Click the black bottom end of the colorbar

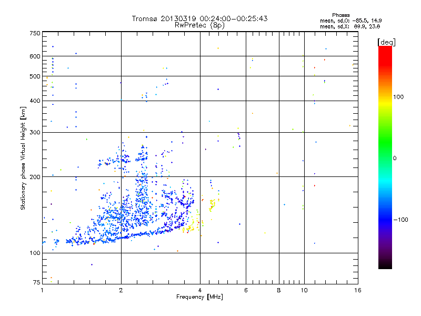(385, 265)
